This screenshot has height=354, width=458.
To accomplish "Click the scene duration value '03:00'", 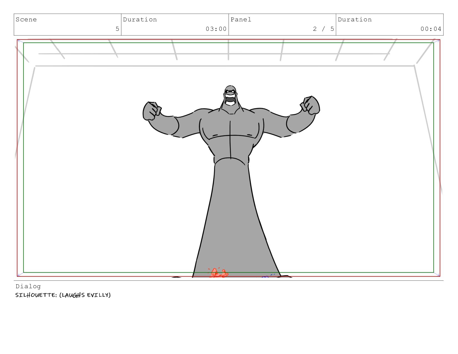I will click(216, 29).
